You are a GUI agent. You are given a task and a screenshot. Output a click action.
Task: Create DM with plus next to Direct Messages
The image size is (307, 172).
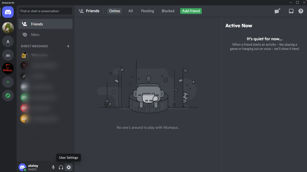tap(68, 46)
